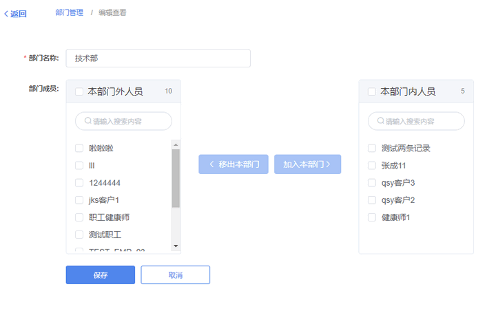
Task: Focus the search box under 本部门内人员
Action: [416, 121]
